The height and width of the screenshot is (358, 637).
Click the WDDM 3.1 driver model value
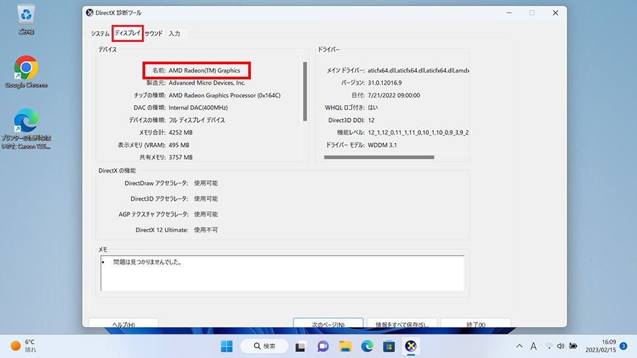382,145
